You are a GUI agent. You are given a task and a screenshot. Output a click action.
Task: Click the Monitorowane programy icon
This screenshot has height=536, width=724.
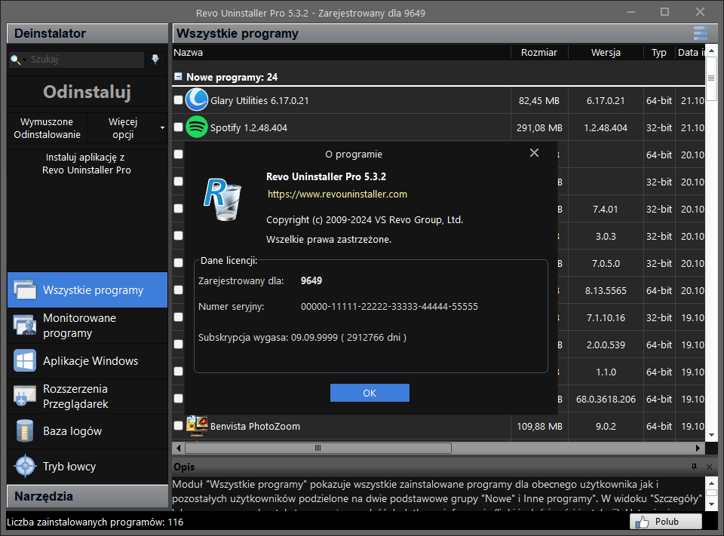point(25,325)
